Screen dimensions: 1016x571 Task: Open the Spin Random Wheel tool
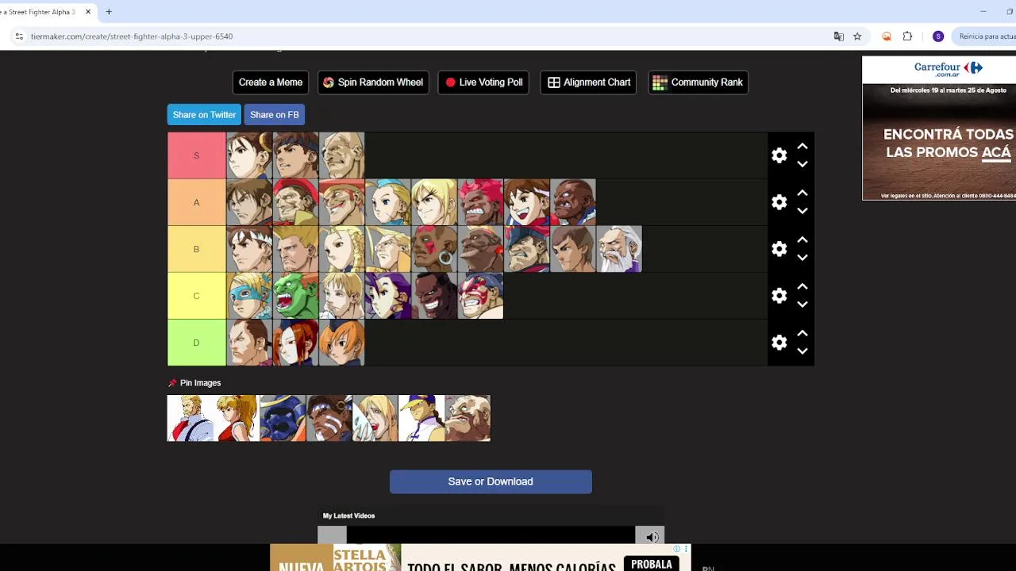point(373,82)
